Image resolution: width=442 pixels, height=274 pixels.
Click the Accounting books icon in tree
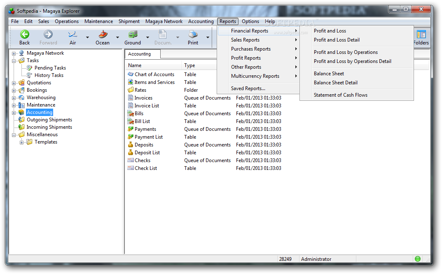(x=21, y=112)
